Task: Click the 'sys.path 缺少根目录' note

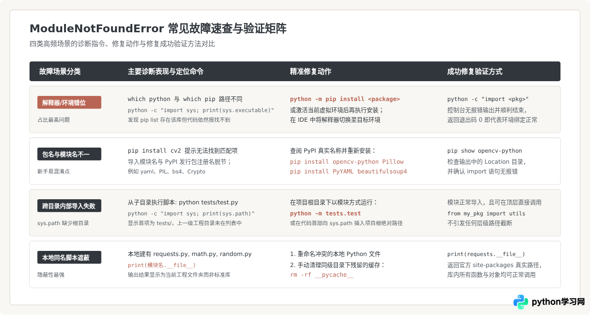Action: [x=63, y=223]
